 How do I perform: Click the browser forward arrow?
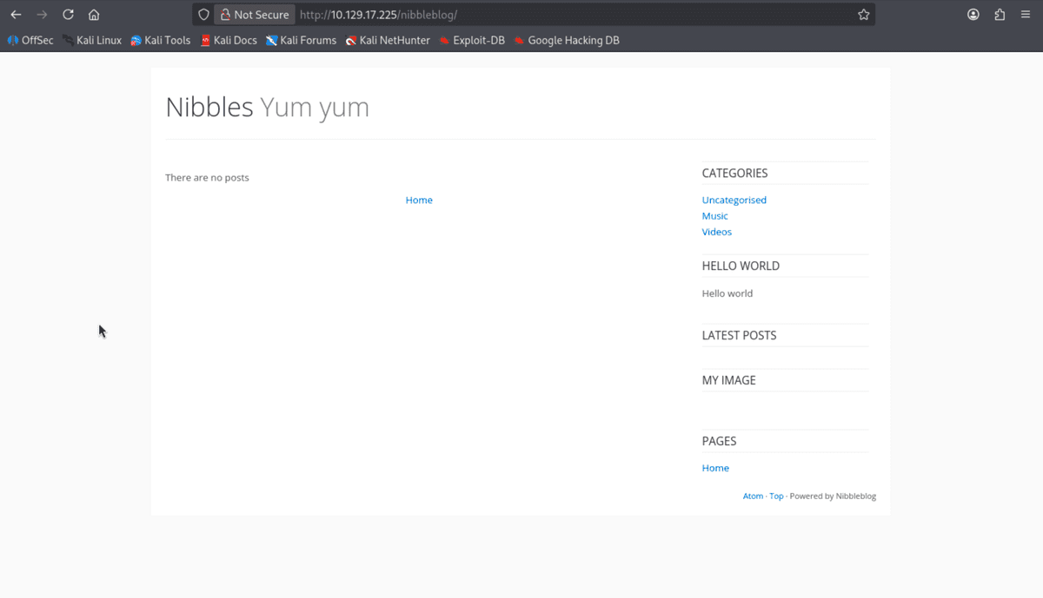(42, 15)
